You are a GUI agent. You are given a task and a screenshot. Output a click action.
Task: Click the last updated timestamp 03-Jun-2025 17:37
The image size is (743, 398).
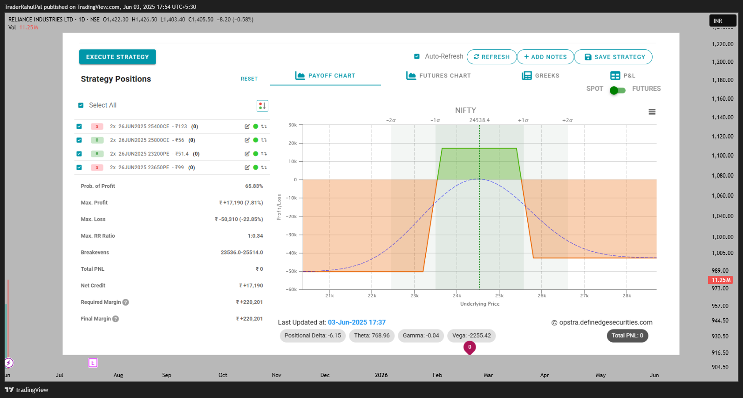point(357,323)
